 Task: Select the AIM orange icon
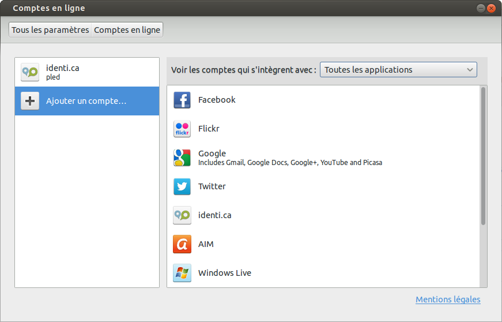tap(182, 244)
